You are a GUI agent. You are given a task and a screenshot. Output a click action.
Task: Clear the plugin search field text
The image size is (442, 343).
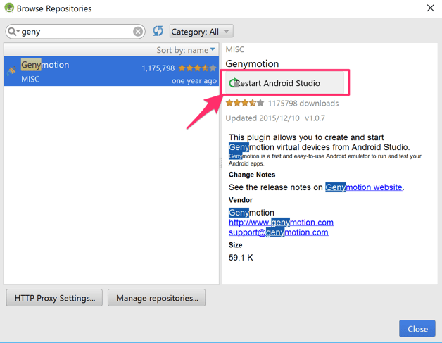pyautogui.click(x=137, y=31)
